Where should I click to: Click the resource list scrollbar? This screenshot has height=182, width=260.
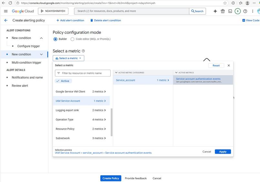click(x=111, y=122)
